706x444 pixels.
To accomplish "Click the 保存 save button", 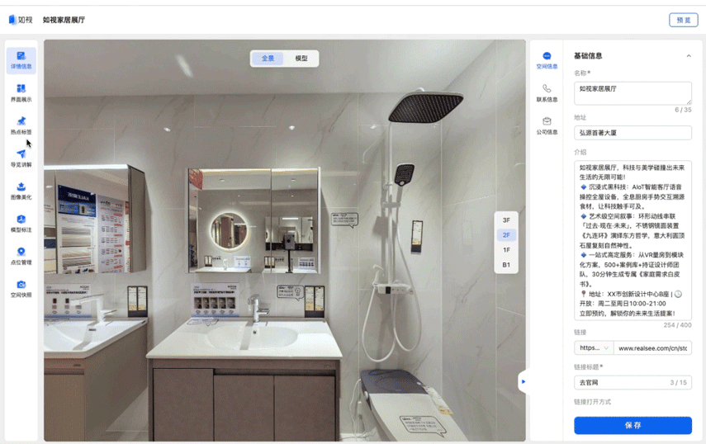I will [633, 425].
